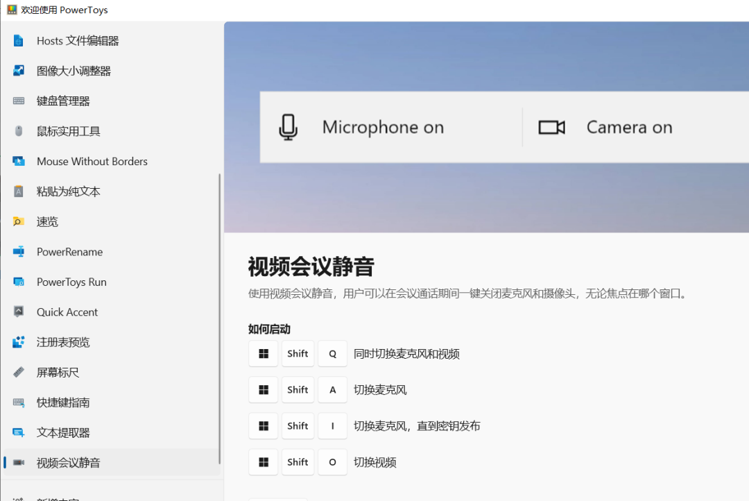Click Windows key in the A shortcut row
749x501 pixels.
[264, 389]
